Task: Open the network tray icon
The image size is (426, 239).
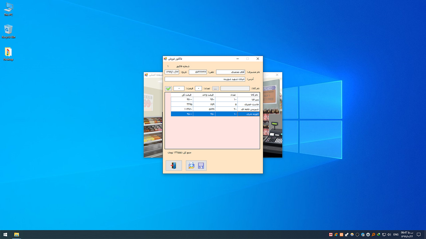Action: [384, 235]
